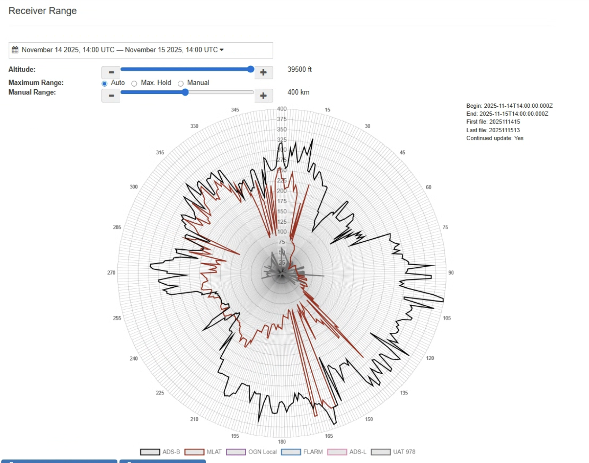Toggle FLARM legend swatch
Viewport: 589px width, 463px height.
point(291,452)
